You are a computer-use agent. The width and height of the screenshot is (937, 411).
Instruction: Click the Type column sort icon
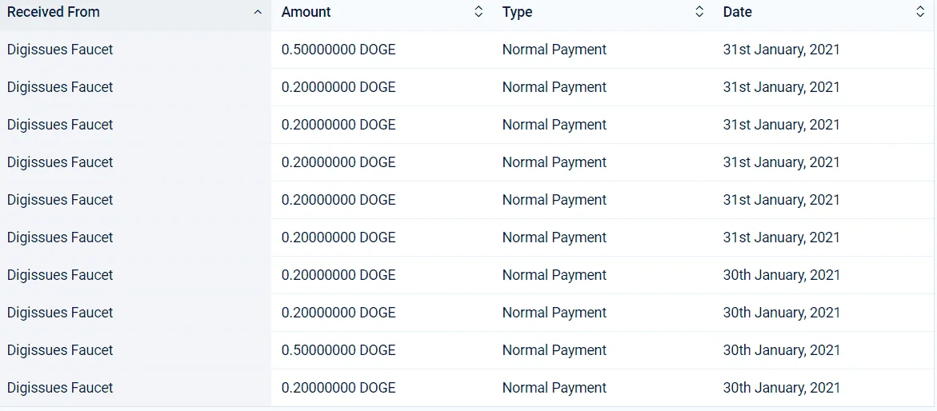(699, 12)
